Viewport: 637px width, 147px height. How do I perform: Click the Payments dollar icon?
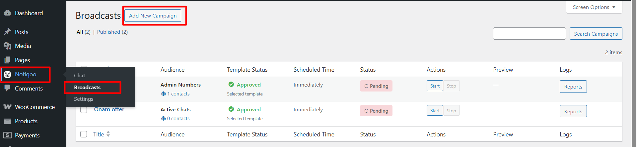pos(7,135)
